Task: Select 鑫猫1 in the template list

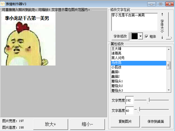Action: 139,72
